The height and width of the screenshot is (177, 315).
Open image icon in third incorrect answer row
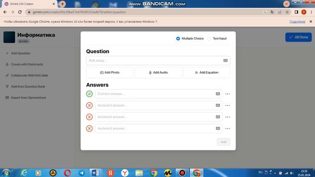pyautogui.click(x=218, y=128)
